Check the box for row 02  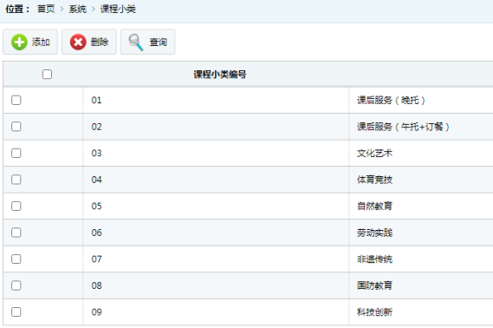tap(16, 127)
